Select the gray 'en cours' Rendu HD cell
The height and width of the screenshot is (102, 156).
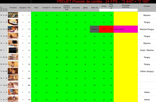coord(94,29)
